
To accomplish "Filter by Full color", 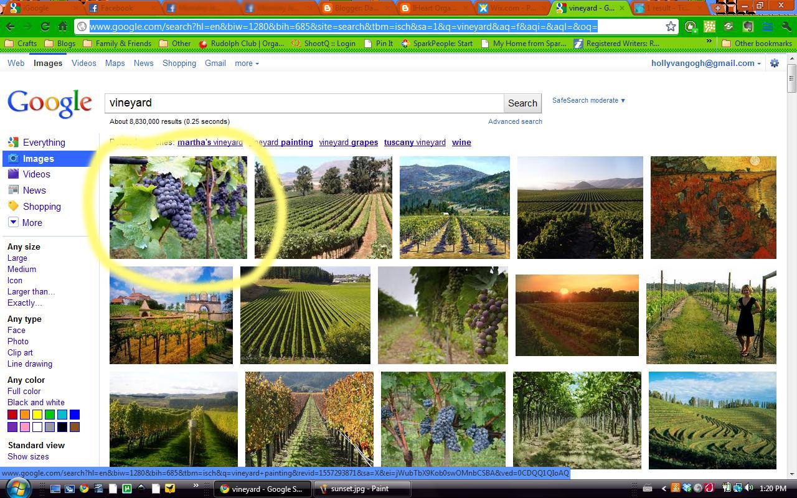I will click(x=24, y=392).
